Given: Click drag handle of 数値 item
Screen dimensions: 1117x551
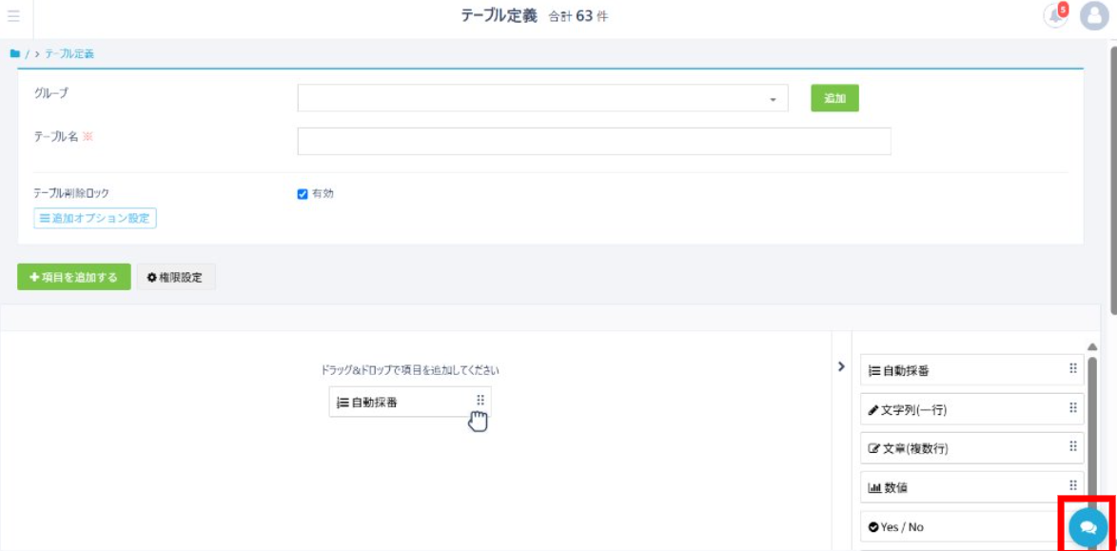Looking at the screenshot, I should coord(1073,486).
